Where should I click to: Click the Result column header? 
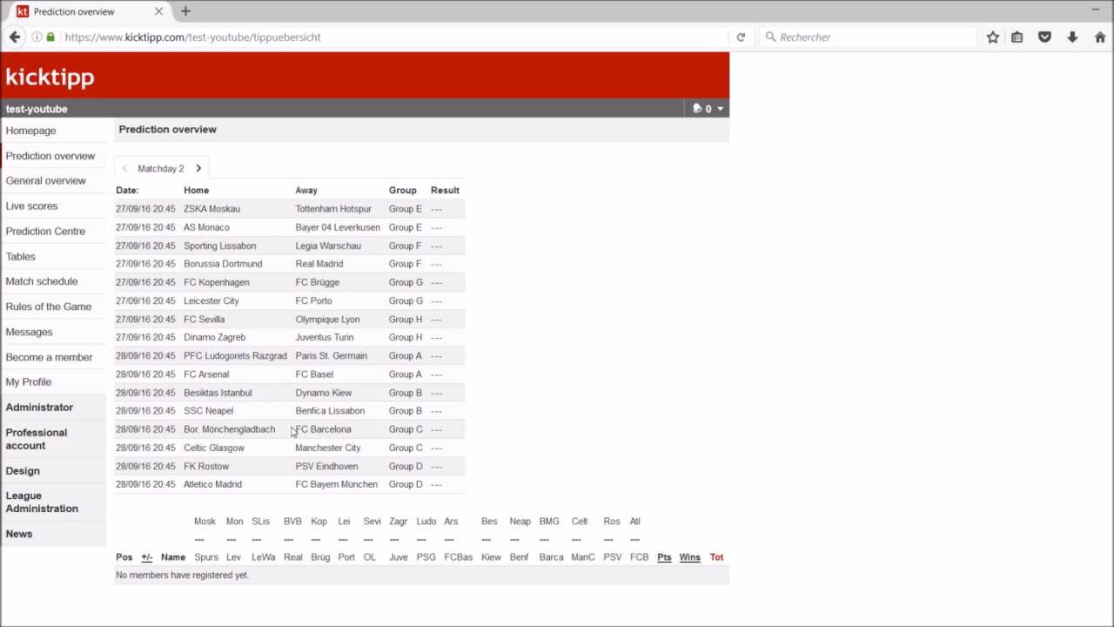click(x=445, y=190)
